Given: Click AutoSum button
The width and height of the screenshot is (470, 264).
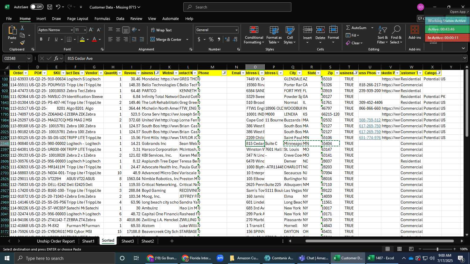Looking at the screenshot, I should 356,28.
